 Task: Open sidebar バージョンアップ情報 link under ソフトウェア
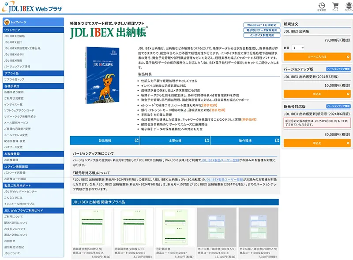[17, 67]
